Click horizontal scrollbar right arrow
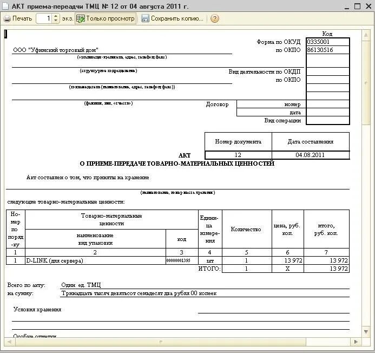This screenshot has height=353, width=375. [356, 342]
